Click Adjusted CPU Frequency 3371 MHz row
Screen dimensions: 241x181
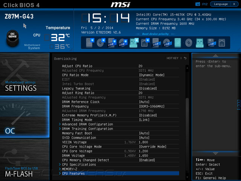click(x=120, y=71)
